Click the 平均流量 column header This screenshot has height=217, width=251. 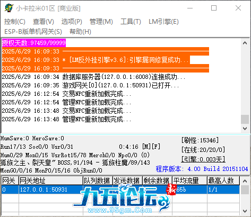point(189,181)
